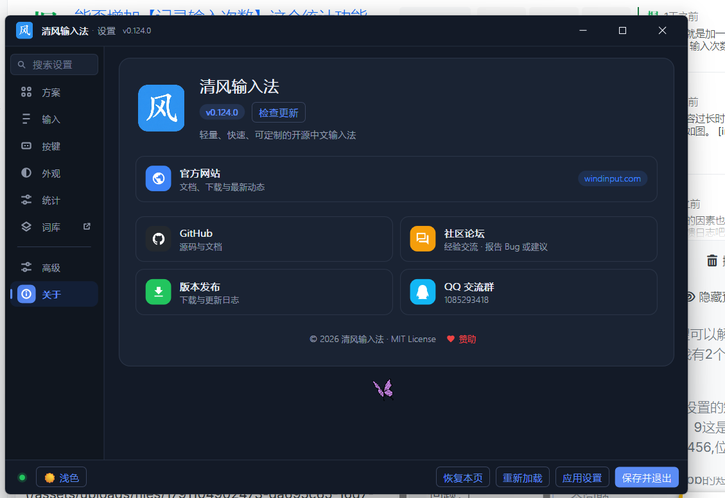725x498 pixels.
Task: Click the 恢复本页 button
Action: point(463,477)
